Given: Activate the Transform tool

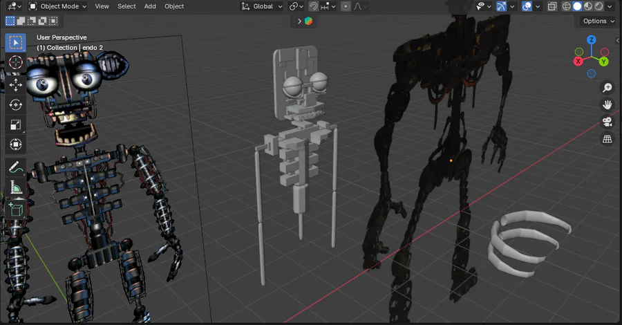Looking at the screenshot, I should [15, 145].
